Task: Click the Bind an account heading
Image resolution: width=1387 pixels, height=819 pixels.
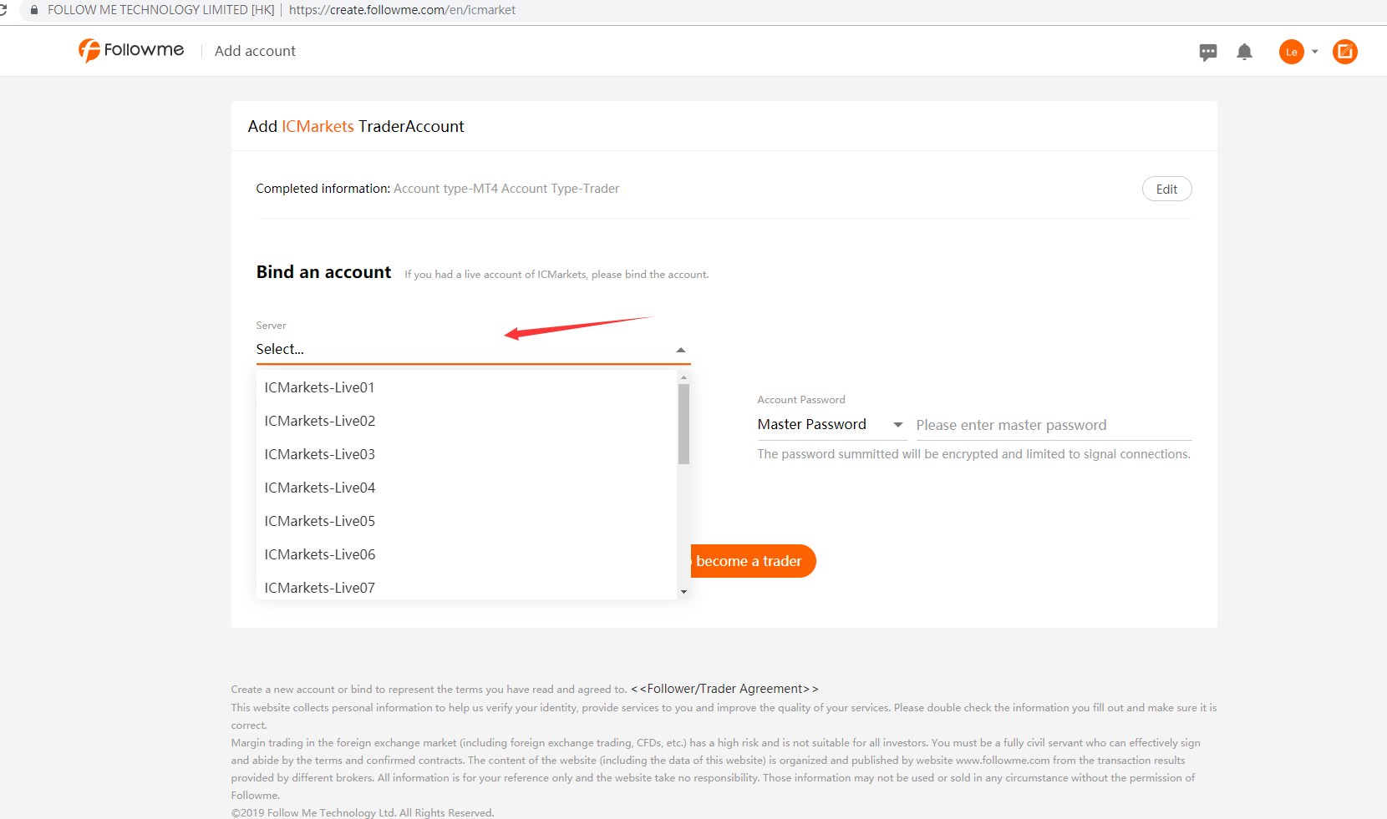Action: [x=323, y=272]
